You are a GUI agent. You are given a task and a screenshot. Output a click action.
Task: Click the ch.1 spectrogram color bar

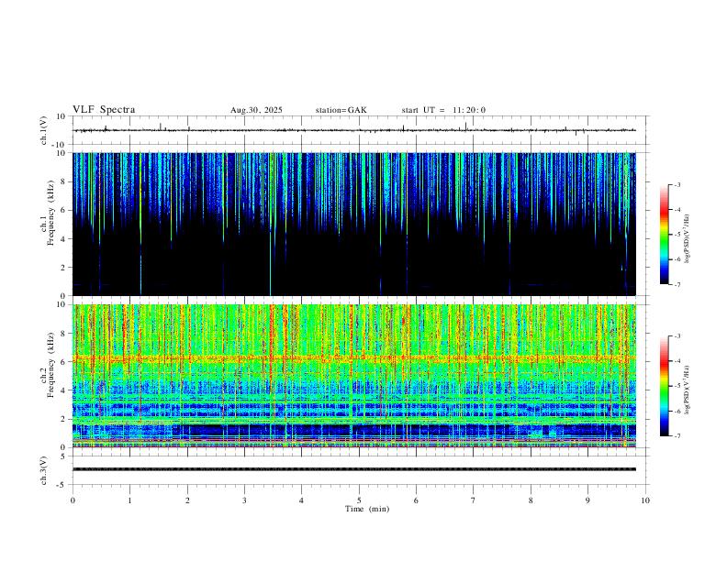click(665, 235)
